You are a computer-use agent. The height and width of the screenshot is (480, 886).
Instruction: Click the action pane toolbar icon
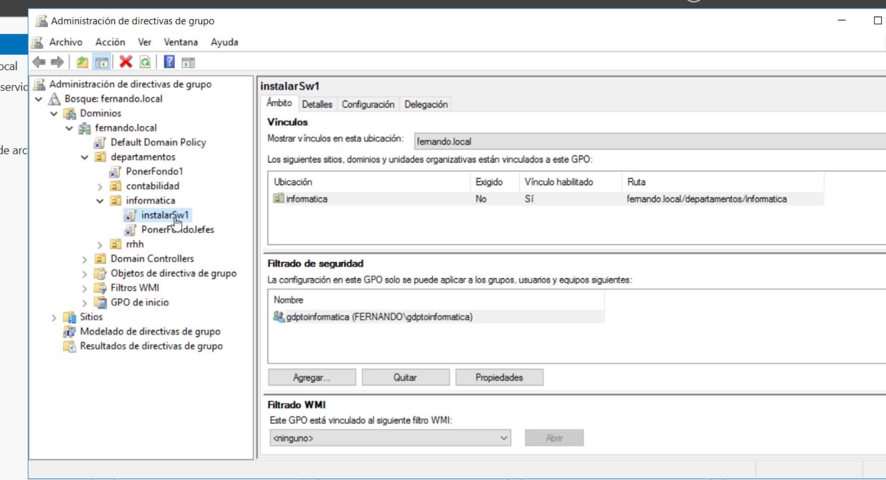pyautogui.click(x=188, y=62)
